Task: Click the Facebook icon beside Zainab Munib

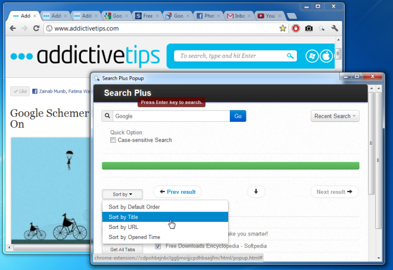Action: tap(35, 92)
